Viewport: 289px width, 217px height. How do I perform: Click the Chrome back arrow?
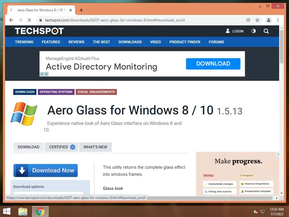click(x=11, y=20)
